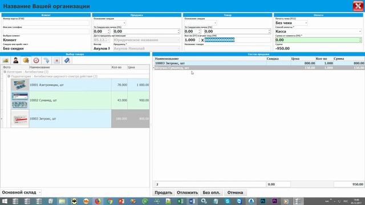Click the Клиент selected client label
The height and width of the screenshot is (205, 365).
click(10, 40)
